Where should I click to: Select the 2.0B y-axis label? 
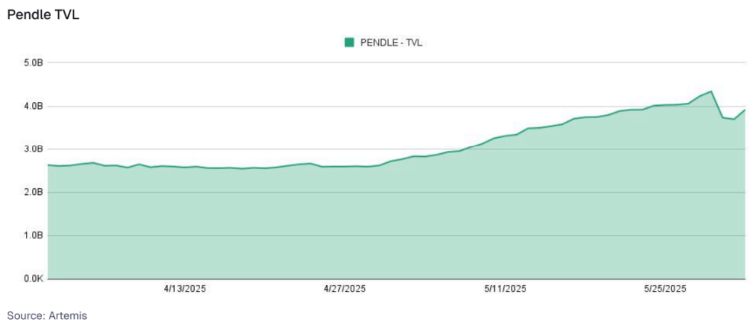[x=33, y=193]
